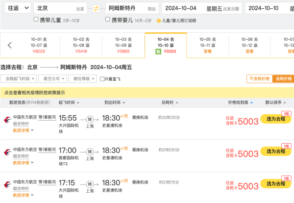Click duration 约31时30分
Image resolution: width=294 pixels, height=203 pixels.
tap(169, 150)
